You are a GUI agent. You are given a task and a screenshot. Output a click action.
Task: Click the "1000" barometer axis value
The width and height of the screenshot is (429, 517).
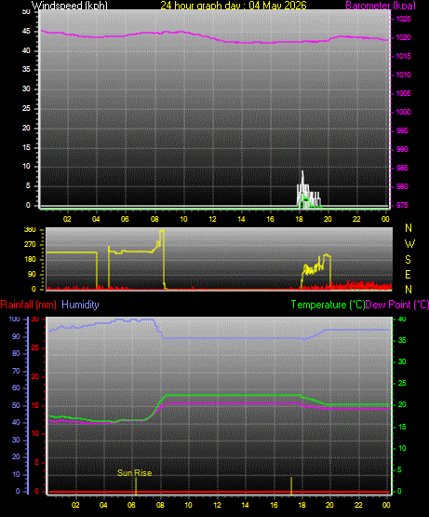(x=403, y=112)
